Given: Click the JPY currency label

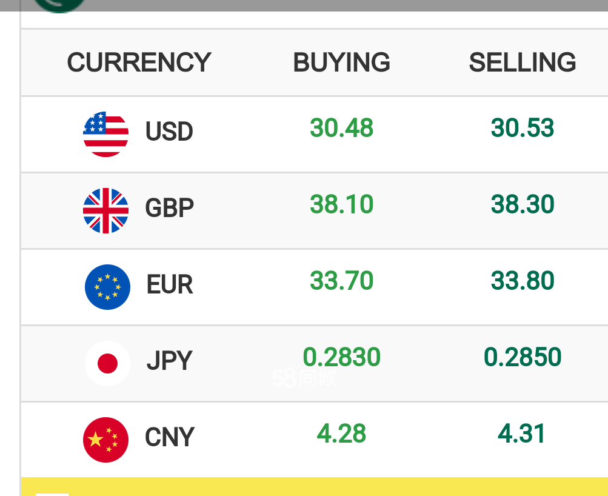Looking at the screenshot, I should click(170, 361).
